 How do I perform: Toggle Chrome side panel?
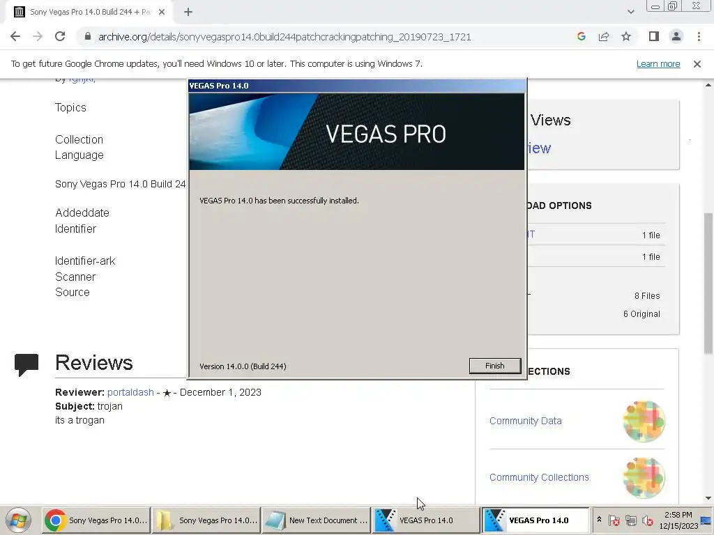point(654,36)
